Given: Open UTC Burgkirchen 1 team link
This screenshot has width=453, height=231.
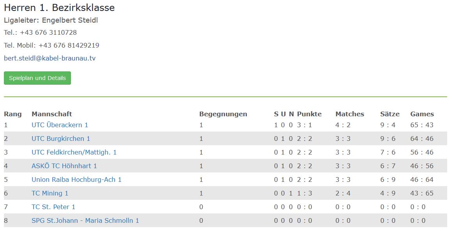Looking at the screenshot, I should (x=61, y=139).
